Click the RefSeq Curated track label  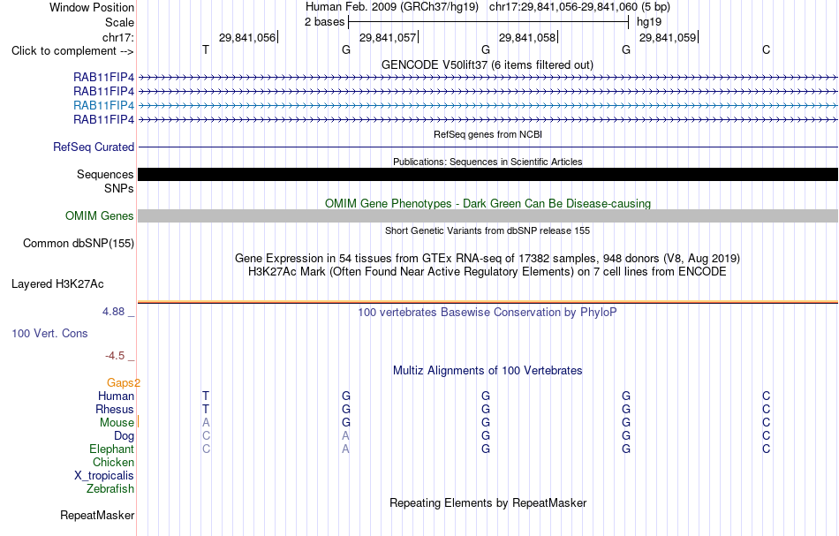tap(94, 147)
